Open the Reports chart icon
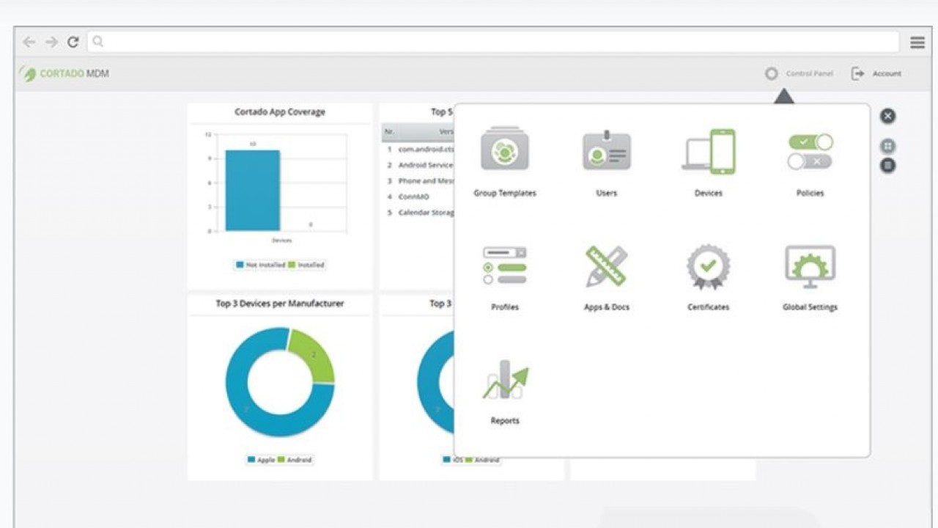The width and height of the screenshot is (938, 528). click(x=504, y=380)
